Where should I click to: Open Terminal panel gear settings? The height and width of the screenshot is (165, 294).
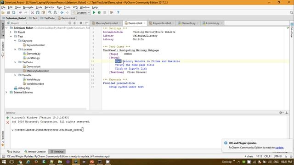(x=281, y=113)
